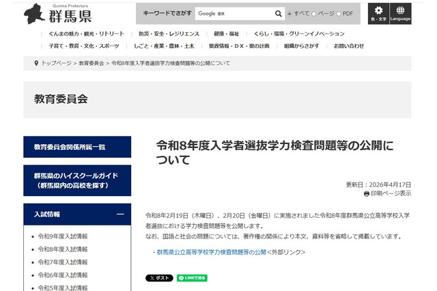Open 令和8年度入試情報 link
Image resolution: width=437 pixels, height=291 pixels.
pos(63,249)
